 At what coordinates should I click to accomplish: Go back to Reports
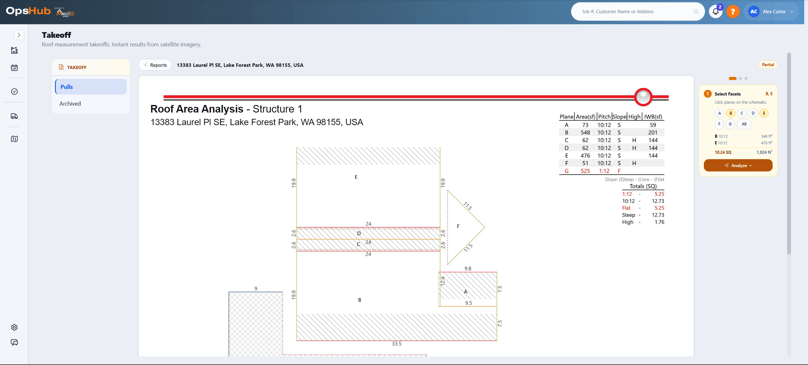click(155, 65)
